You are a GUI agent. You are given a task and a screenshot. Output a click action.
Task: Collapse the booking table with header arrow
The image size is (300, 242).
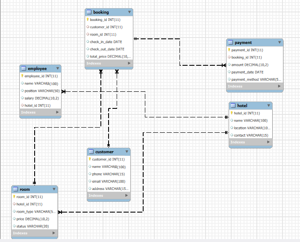point(129,12)
